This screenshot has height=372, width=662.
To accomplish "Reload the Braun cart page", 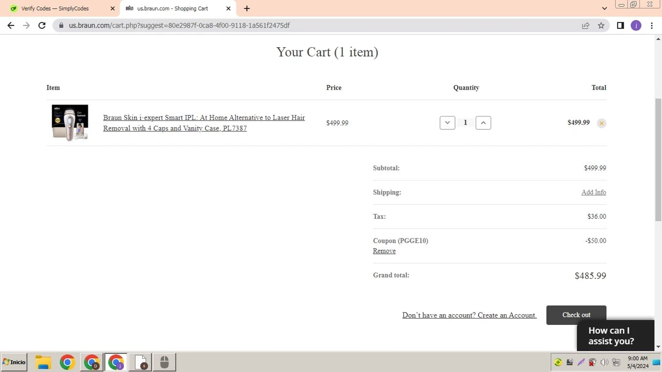I will (x=42, y=26).
